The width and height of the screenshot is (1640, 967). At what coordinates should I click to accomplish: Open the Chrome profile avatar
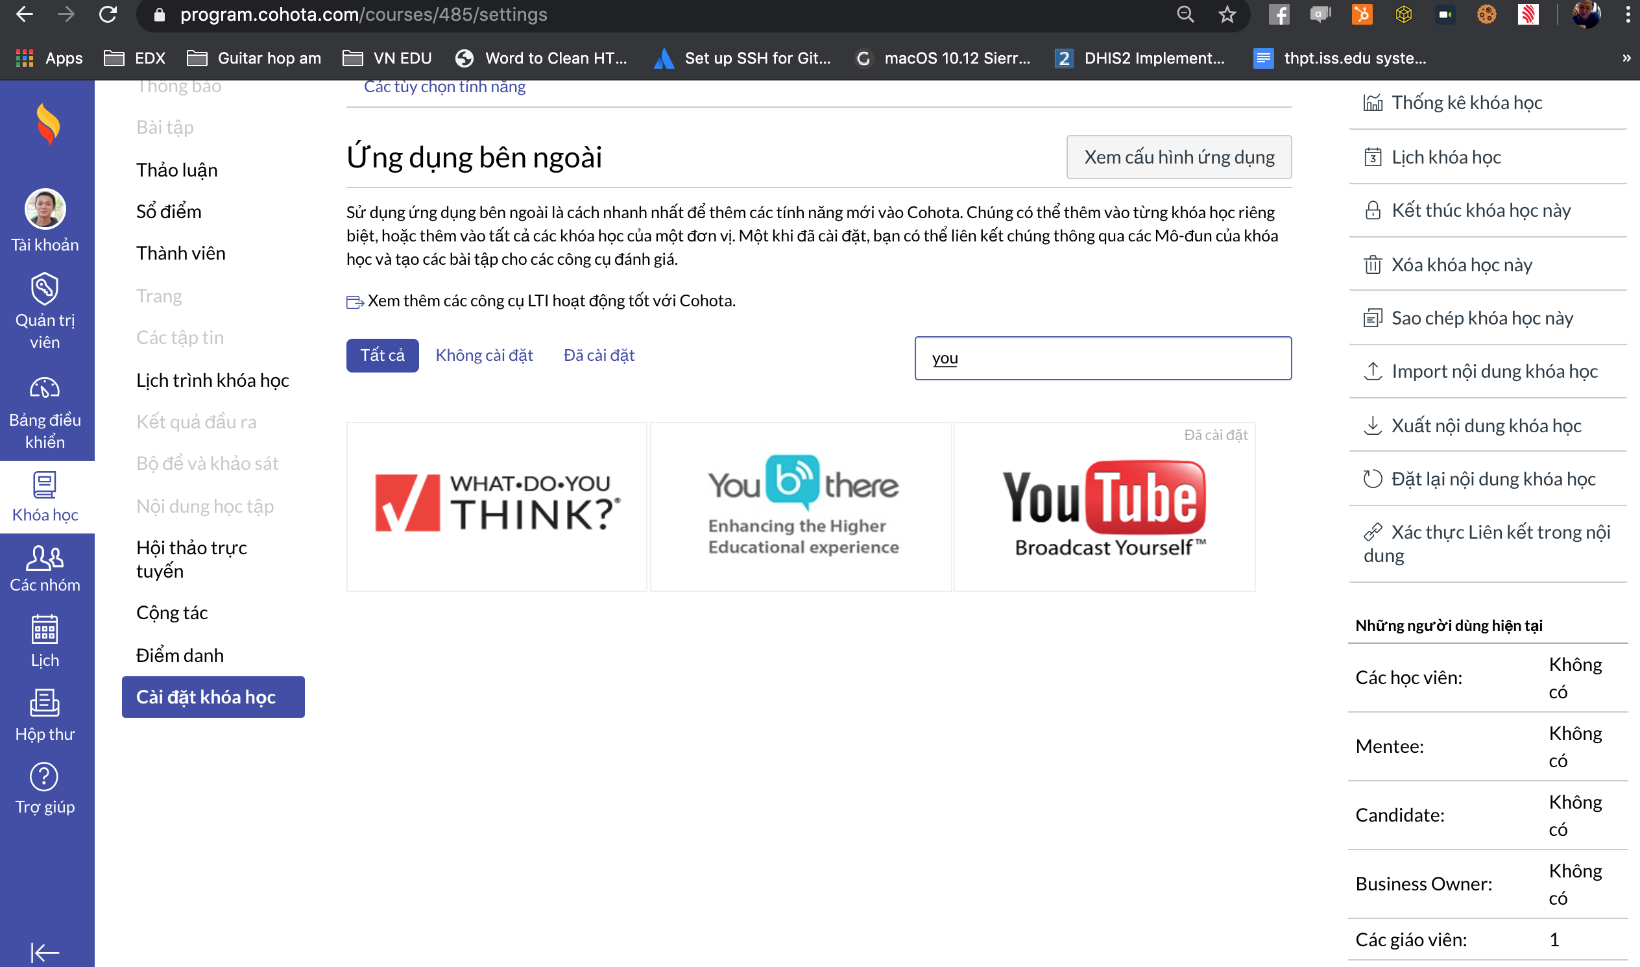[x=1586, y=14]
